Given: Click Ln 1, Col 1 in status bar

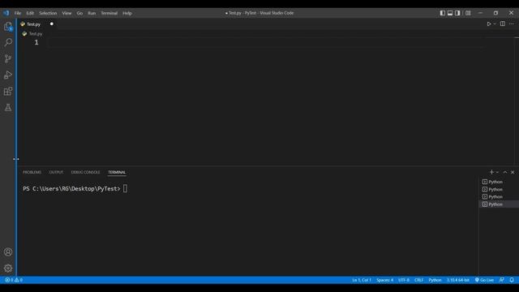Looking at the screenshot, I should tap(362, 280).
